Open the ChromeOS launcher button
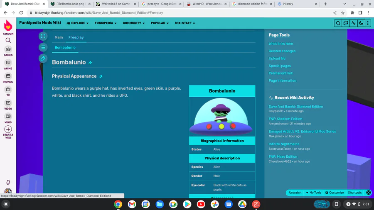Viewport: 374px width, 210px height. click(6, 204)
